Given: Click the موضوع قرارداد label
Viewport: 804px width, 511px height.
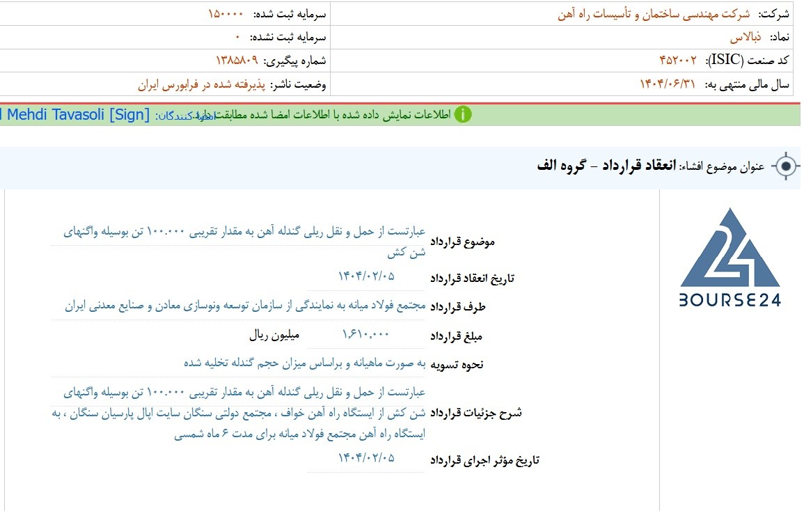Looking at the screenshot, I should tap(462, 241).
